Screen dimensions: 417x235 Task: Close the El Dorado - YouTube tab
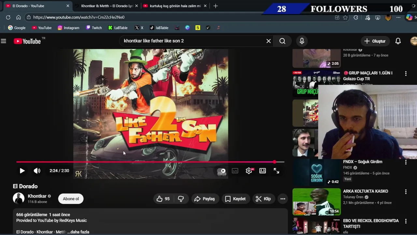68,6
